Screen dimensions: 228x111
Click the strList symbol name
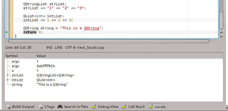pos(17,75)
